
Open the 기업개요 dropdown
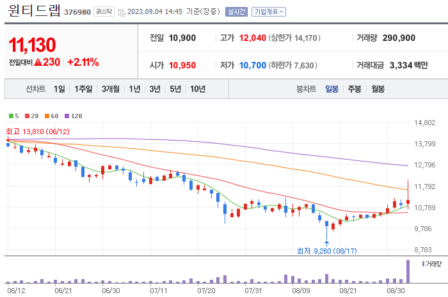click(269, 11)
